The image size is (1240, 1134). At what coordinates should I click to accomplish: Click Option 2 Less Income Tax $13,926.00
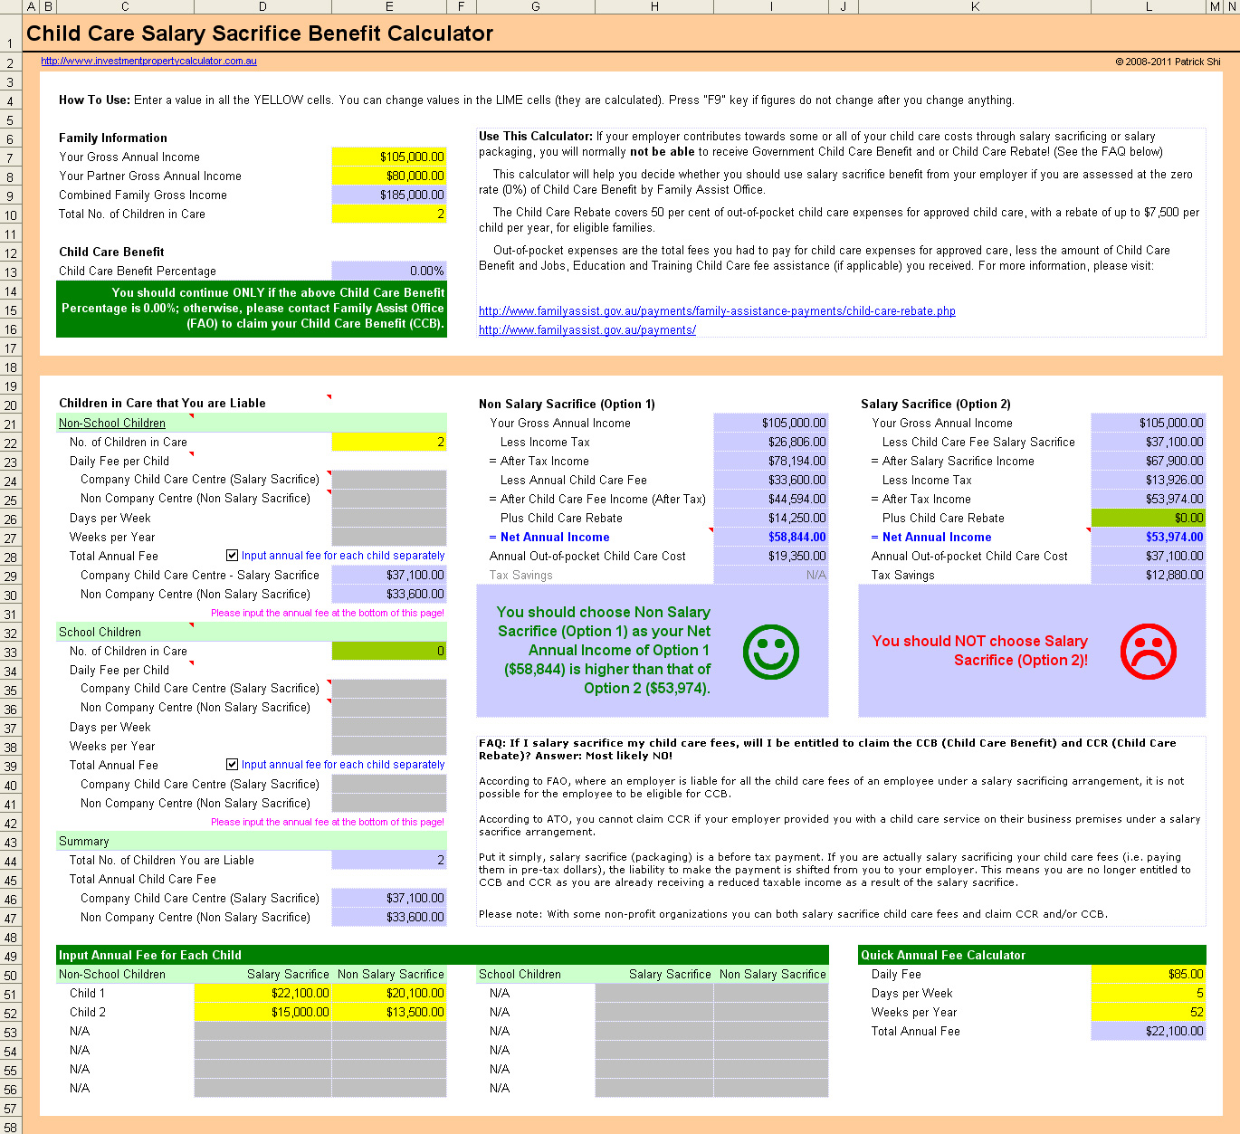[1149, 480]
